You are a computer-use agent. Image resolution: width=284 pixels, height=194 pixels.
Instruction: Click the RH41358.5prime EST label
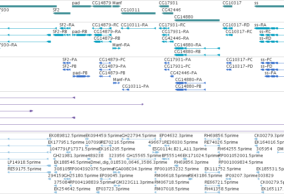pos(222,189)
